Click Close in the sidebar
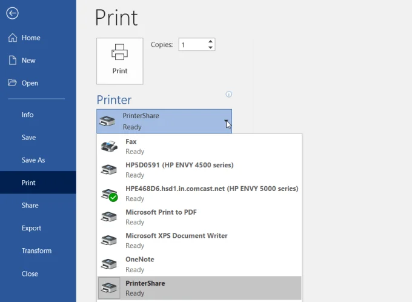 click(x=38, y=273)
